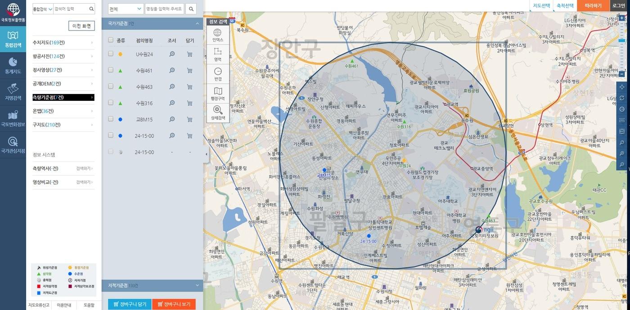Click the map zoom level slider handle
630x310 pixels.
[622, 41]
